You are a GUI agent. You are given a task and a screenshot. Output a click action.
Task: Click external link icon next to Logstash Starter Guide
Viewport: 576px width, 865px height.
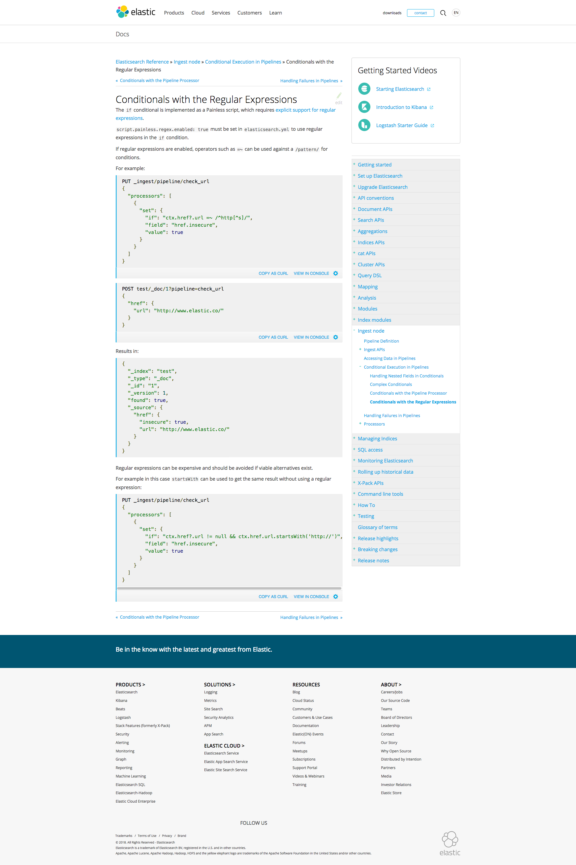tap(432, 126)
